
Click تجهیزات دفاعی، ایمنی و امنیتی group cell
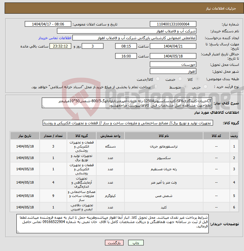pyautogui.click(x=81, y=207)
